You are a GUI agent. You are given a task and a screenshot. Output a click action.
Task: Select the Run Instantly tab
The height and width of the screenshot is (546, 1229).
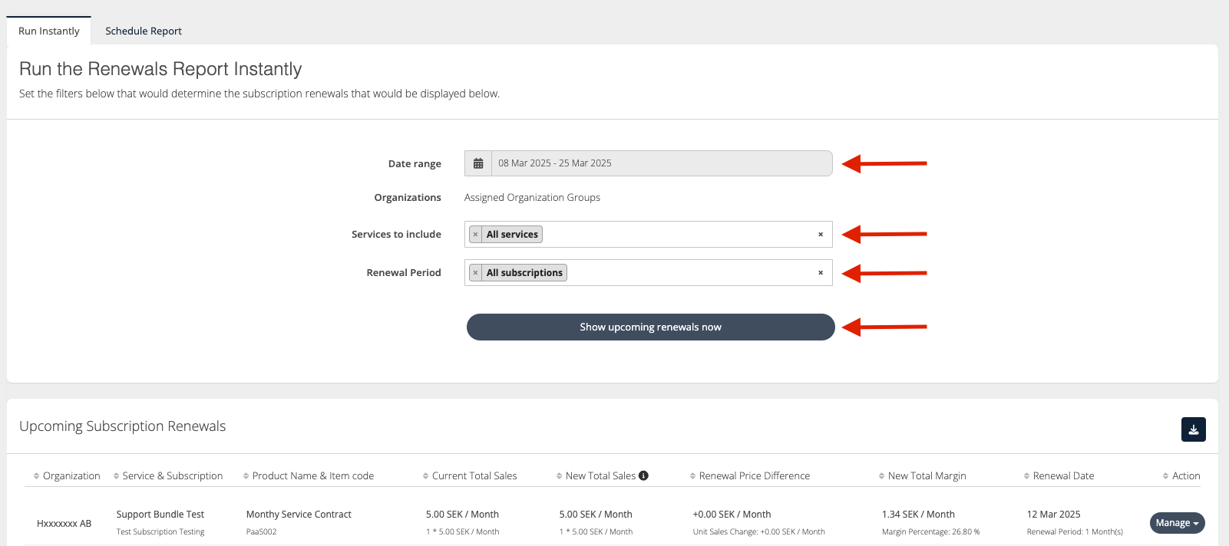[x=49, y=31]
